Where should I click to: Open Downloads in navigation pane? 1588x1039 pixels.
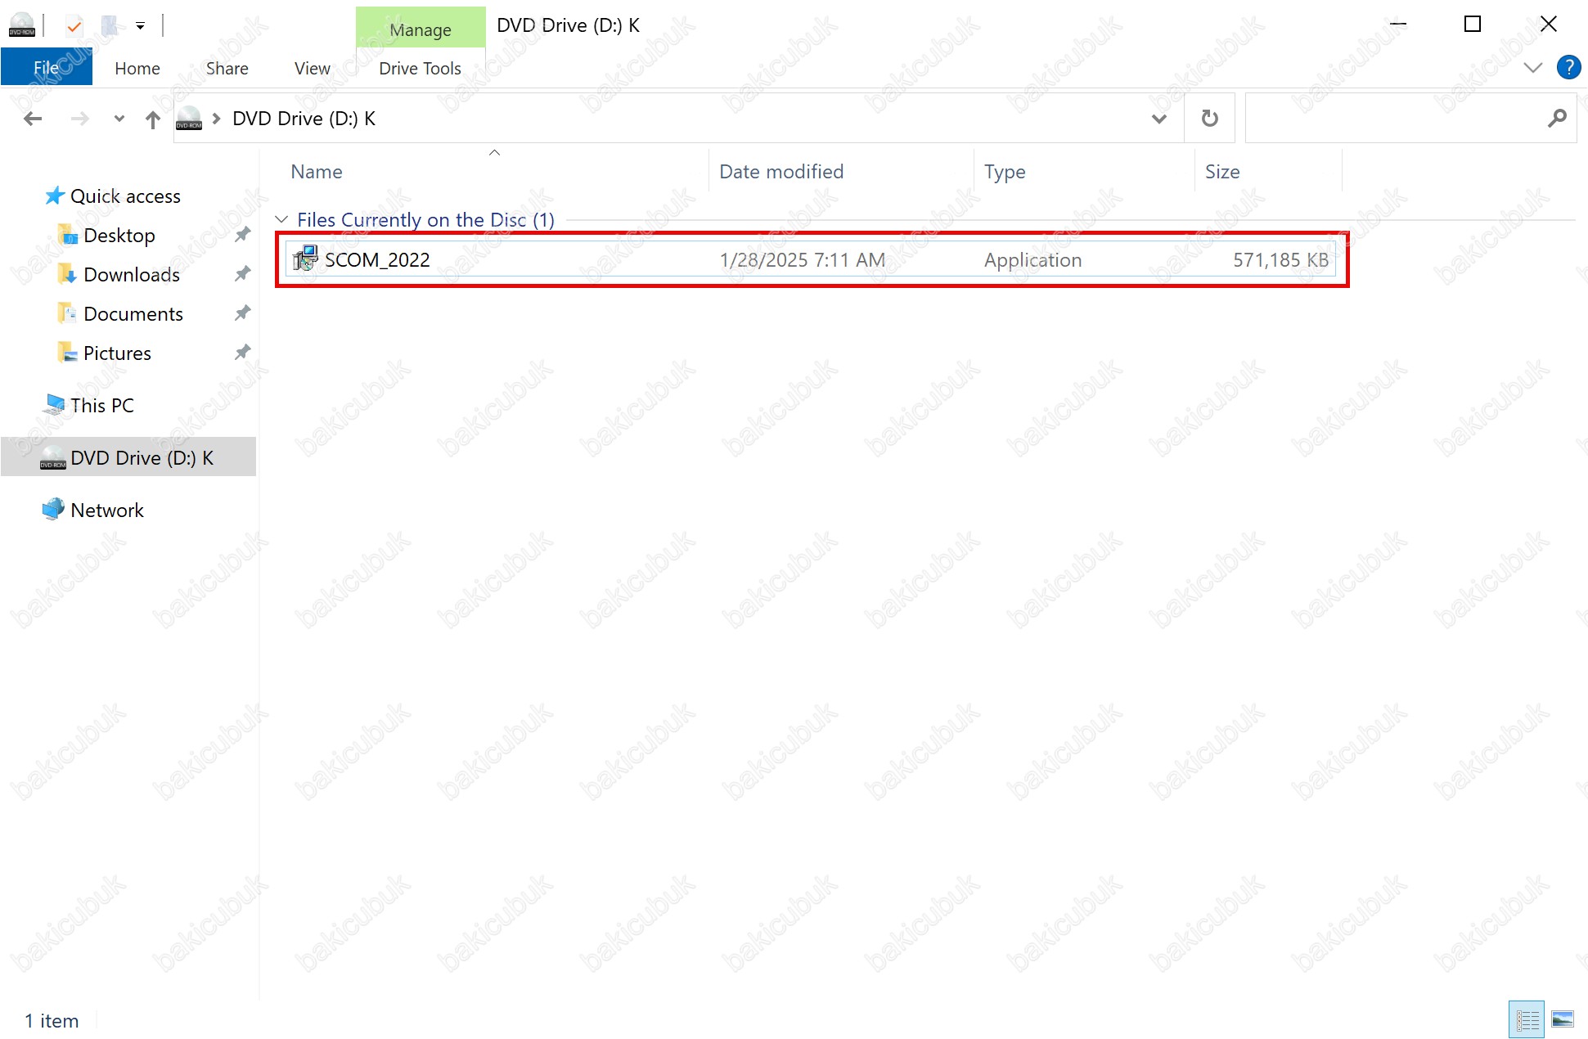click(132, 275)
